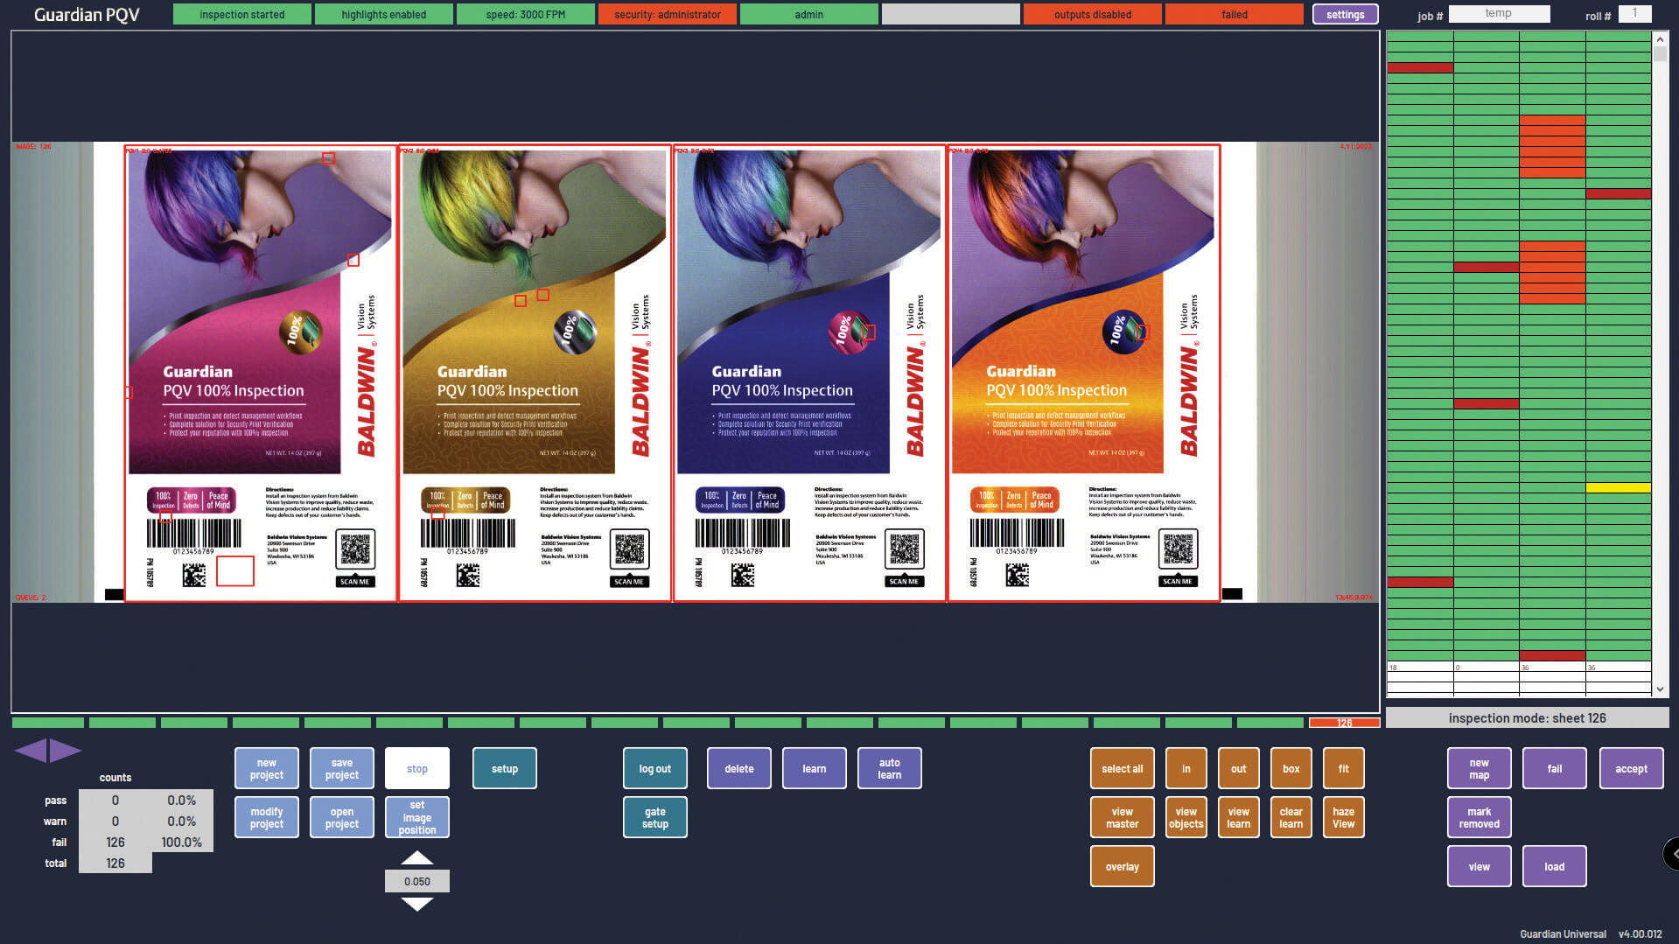Click the left purple arrow to go back

[31, 750]
